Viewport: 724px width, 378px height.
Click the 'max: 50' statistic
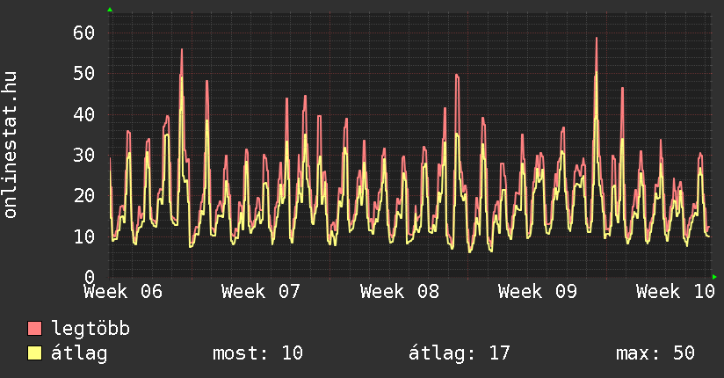[655, 353]
